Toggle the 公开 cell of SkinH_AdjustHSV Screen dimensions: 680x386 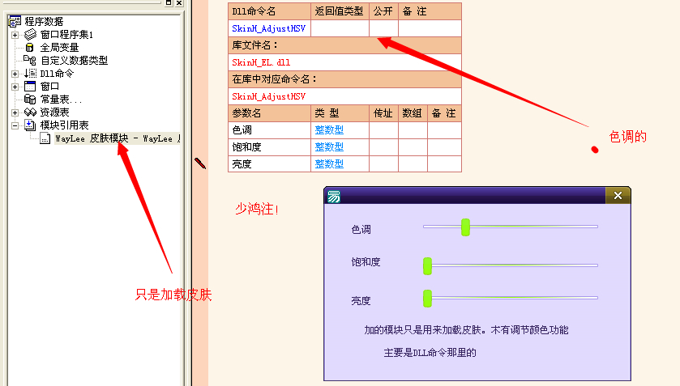(384, 28)
